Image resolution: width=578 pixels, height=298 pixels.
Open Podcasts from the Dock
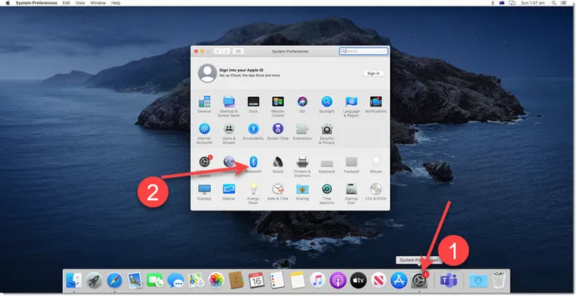pos(338,281)
